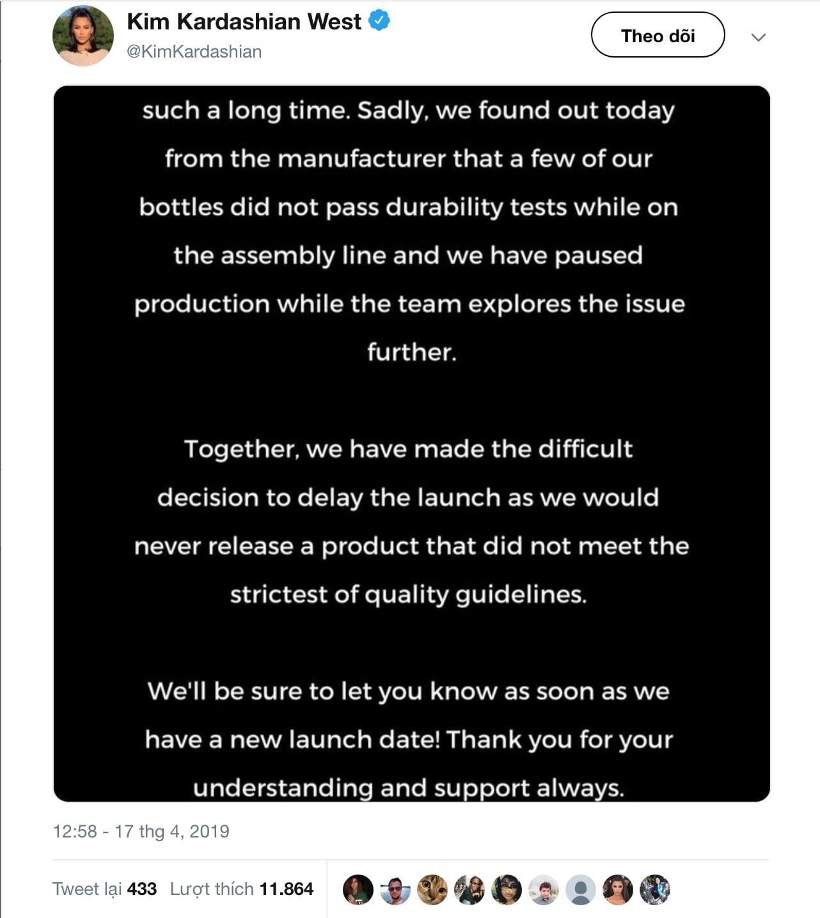Open the last liker avatar in the row
This screenshot has height=918, width=820.
(x=655, y=890)
